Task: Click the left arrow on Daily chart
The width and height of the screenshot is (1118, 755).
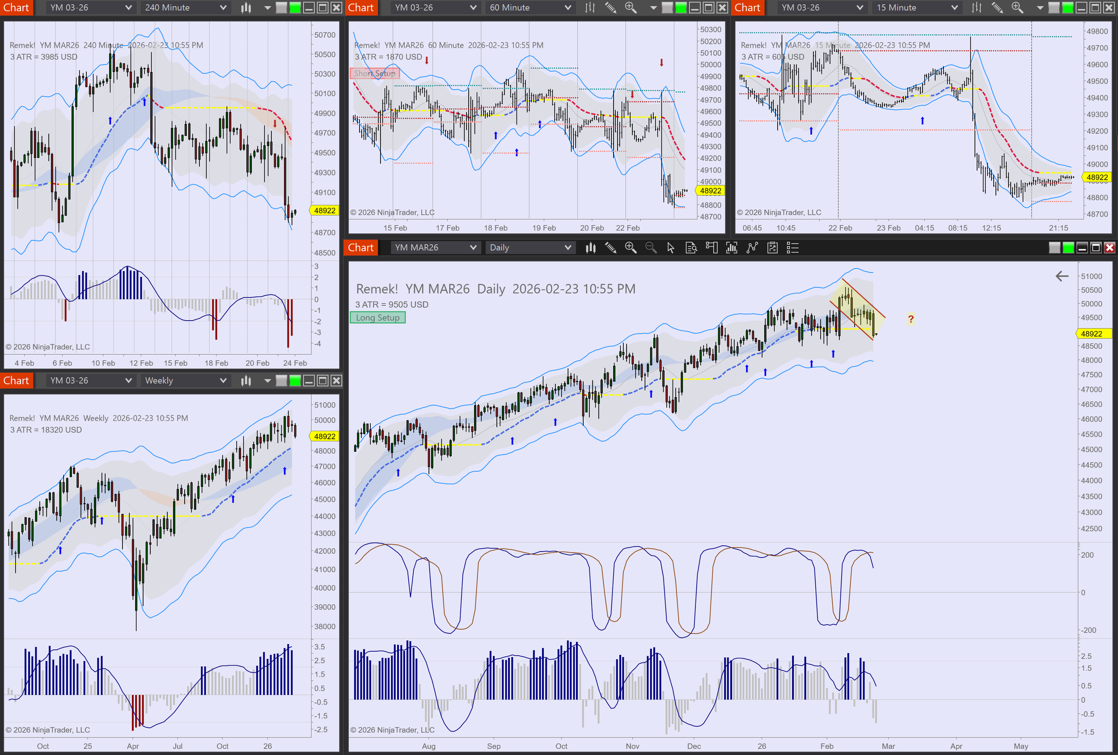Action: click(1062, 276)
